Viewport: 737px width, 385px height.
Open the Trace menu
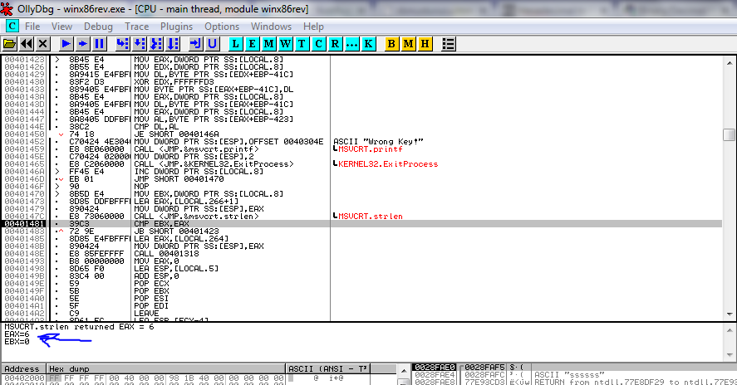pos(137,27)
